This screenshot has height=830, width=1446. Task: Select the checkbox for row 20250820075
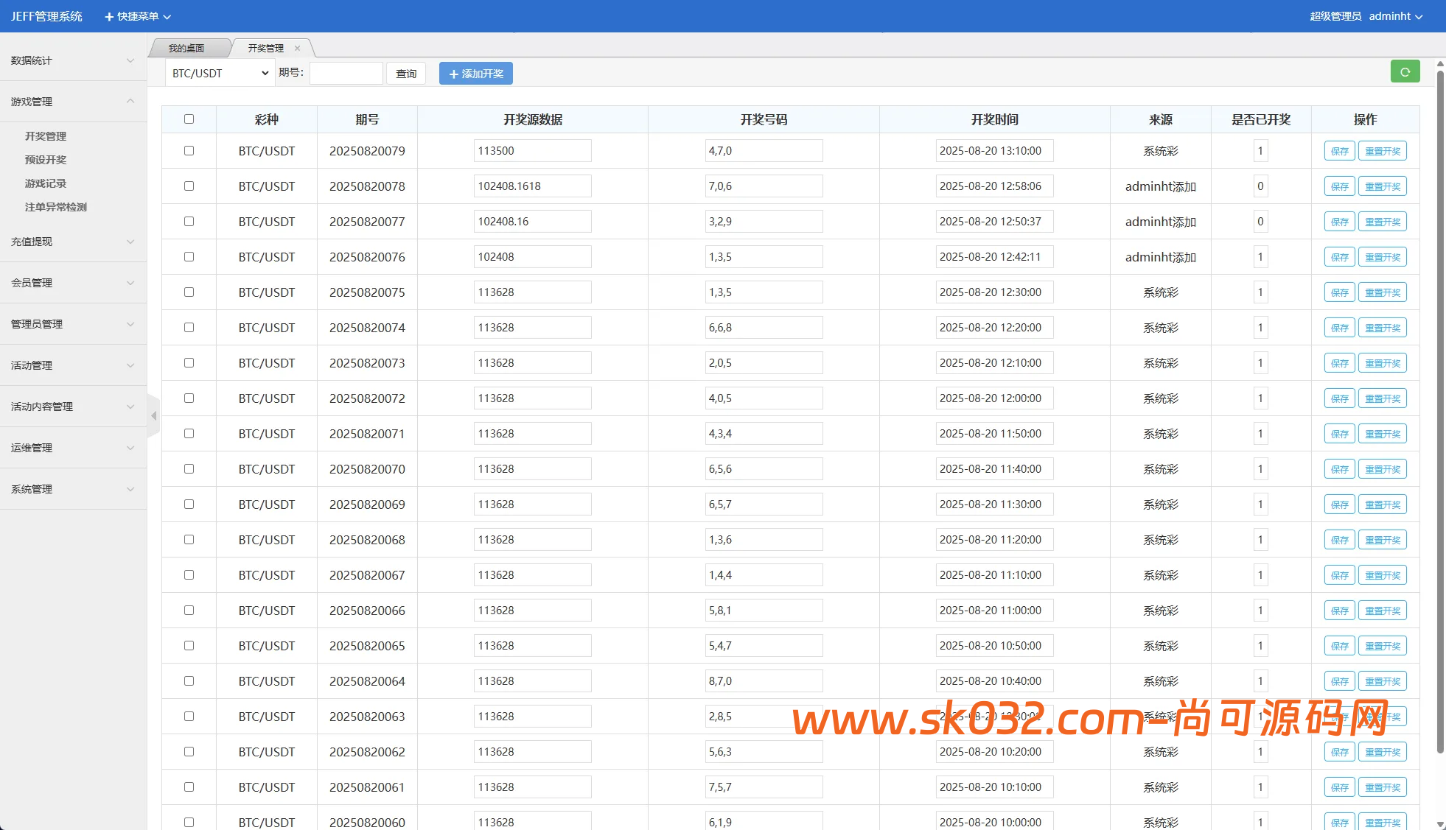pyautogui.click(x=189, y=292)
